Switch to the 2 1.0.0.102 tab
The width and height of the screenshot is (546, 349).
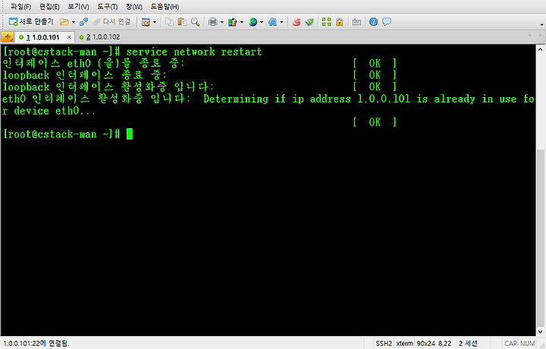[100, 37]
